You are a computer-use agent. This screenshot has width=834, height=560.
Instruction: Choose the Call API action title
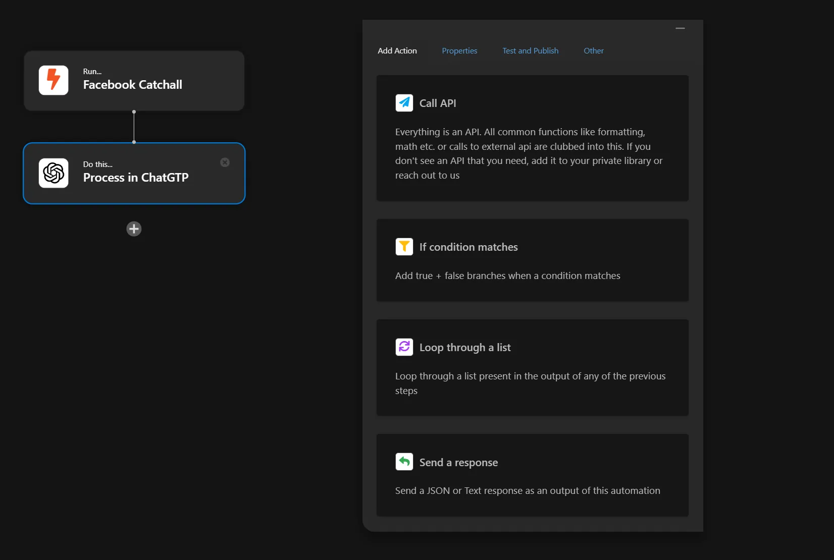click(x=438, y=103)
